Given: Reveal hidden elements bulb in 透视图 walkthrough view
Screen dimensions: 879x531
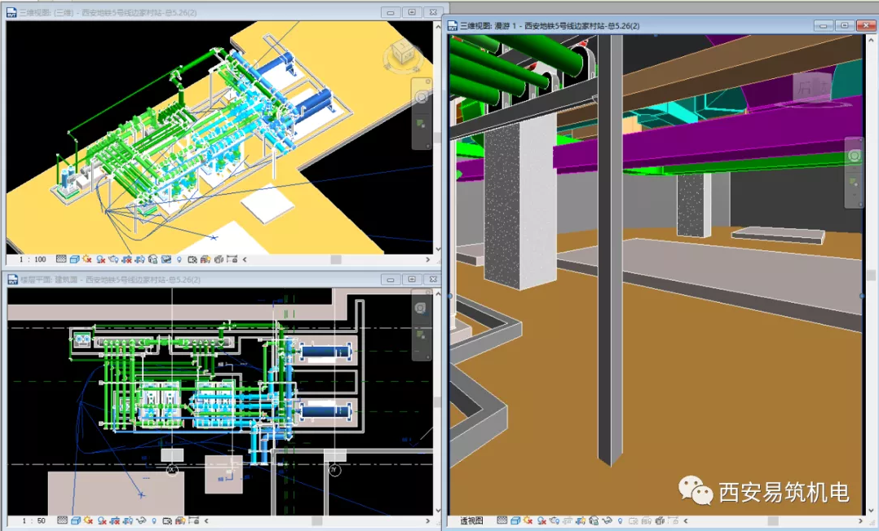Looking at the screenshot, I should pos(621,520).
